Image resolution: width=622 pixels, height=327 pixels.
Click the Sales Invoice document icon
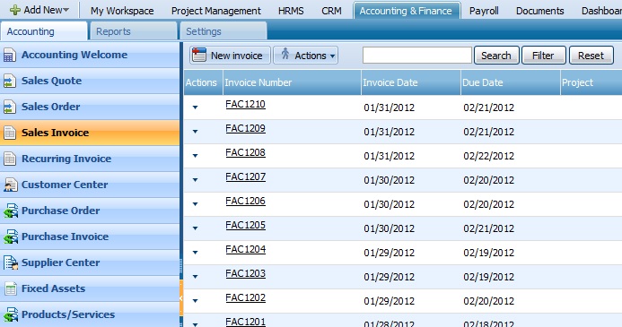point(10,133)
